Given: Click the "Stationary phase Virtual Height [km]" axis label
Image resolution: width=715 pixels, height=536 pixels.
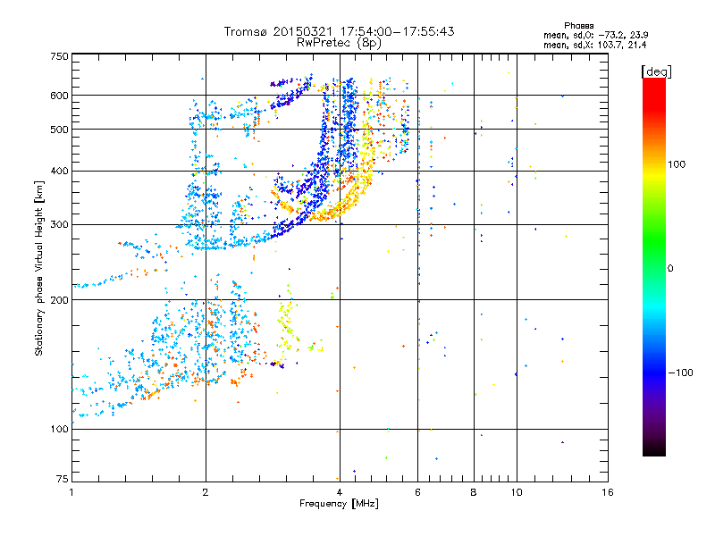Looking at the screenshot, I should click(38, 268).
